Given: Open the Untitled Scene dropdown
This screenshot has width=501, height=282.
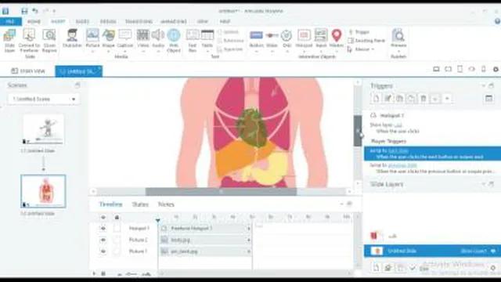Looking at the screenshot, I should pyautogui.click(x=44, y=99).
